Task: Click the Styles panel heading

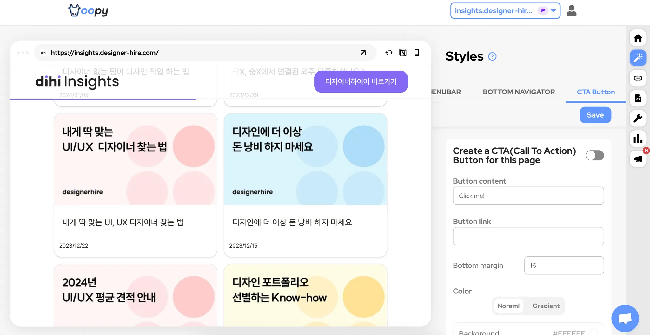Action: 464,56
